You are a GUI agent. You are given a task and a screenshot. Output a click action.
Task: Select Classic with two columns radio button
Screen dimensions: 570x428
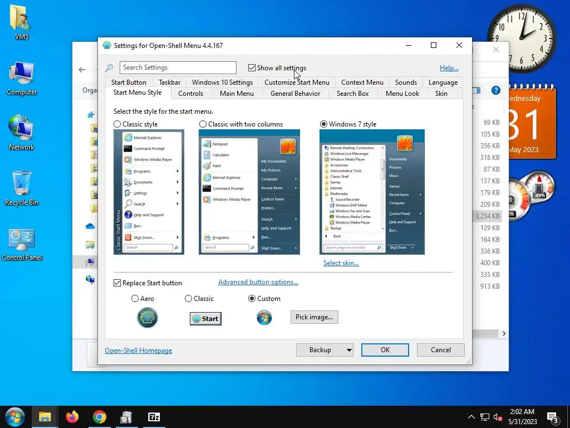pyautogui.click(x=203, y=124)
